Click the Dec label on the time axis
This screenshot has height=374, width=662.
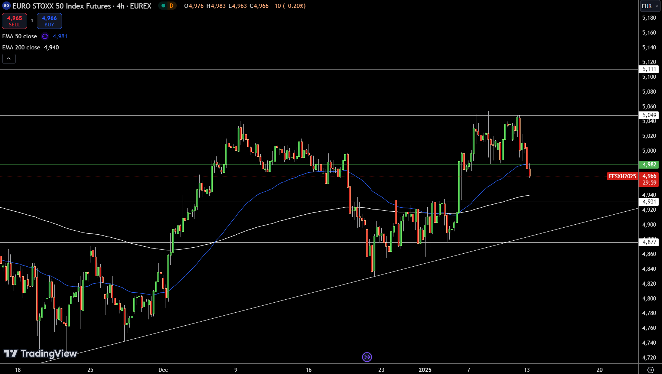[163, 370]
